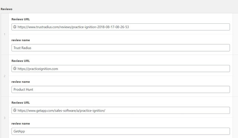This screenshot has width=238, height=138.
Task: Select row handle number 1
Action: click(x=5, y=34)
